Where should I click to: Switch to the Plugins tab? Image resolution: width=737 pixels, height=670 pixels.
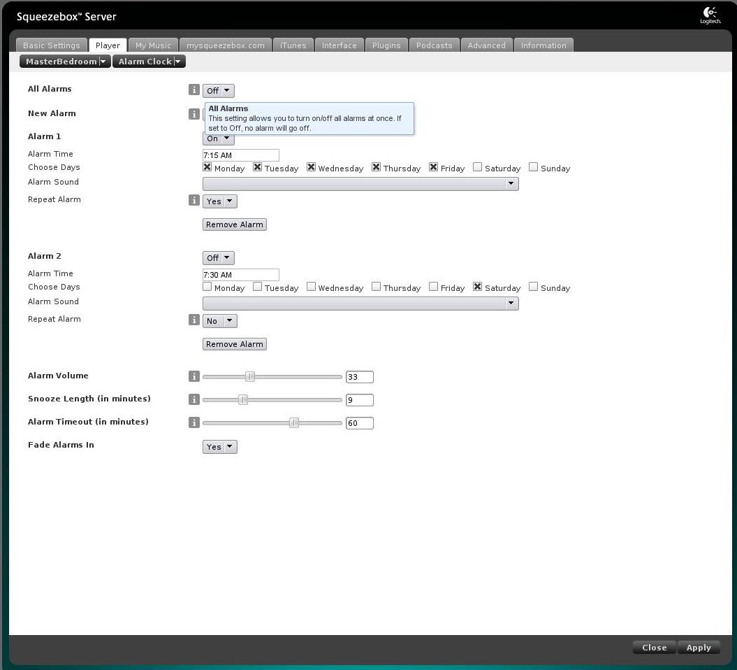click(x=386, y=45)
